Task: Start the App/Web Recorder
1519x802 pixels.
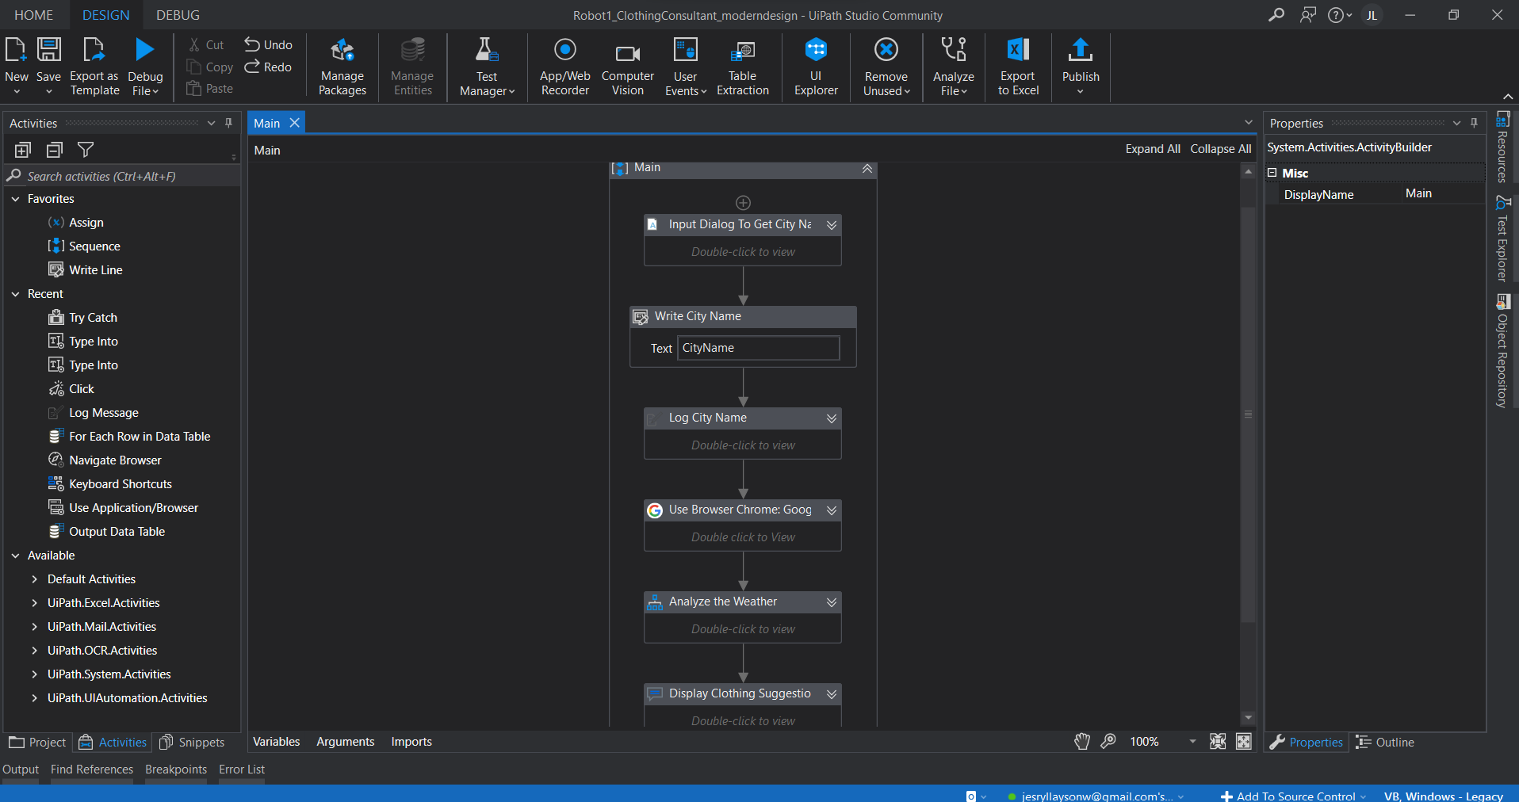Action: [x=564, y=67]
